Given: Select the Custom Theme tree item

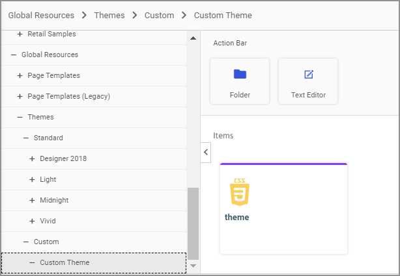Looking at the screenshot, I should pyautogui.click(x=64, y=262).
